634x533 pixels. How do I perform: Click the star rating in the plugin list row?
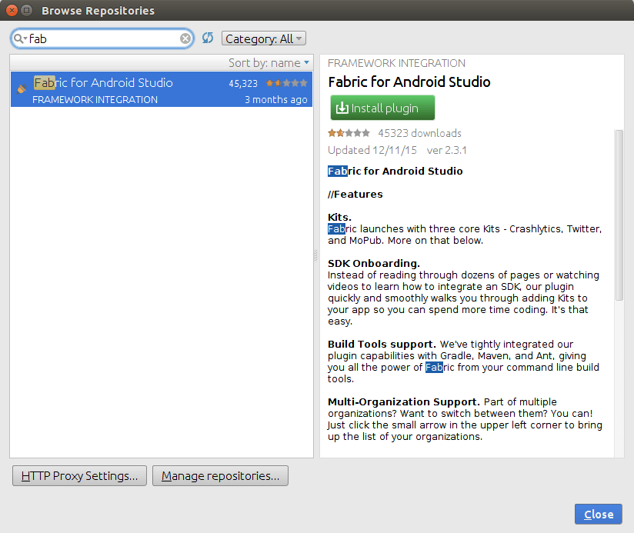(287, 83)
